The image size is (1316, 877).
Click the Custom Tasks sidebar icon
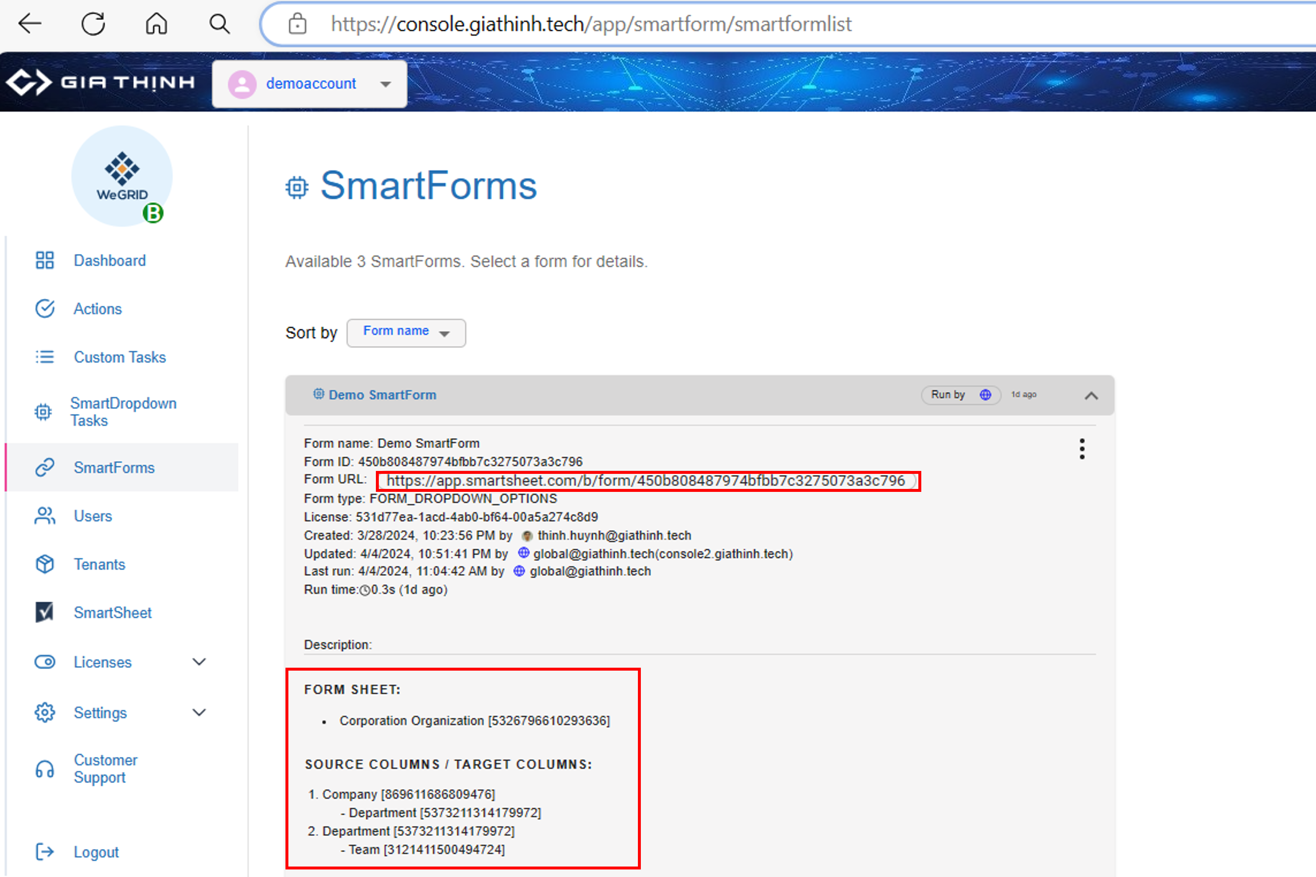[x=44, y=356]
